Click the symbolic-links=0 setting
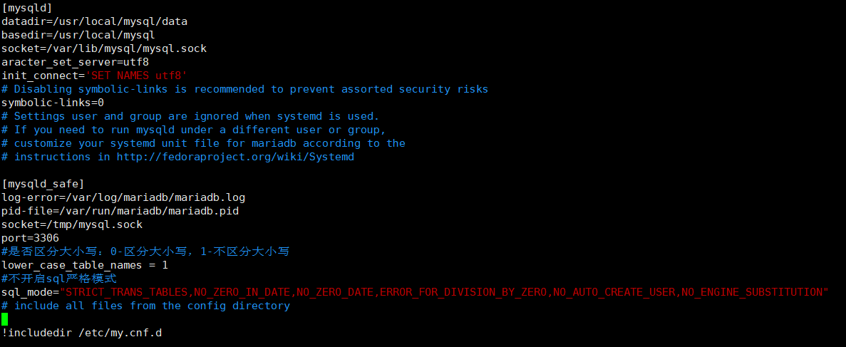Screen dimensions: 846x347 53,103
